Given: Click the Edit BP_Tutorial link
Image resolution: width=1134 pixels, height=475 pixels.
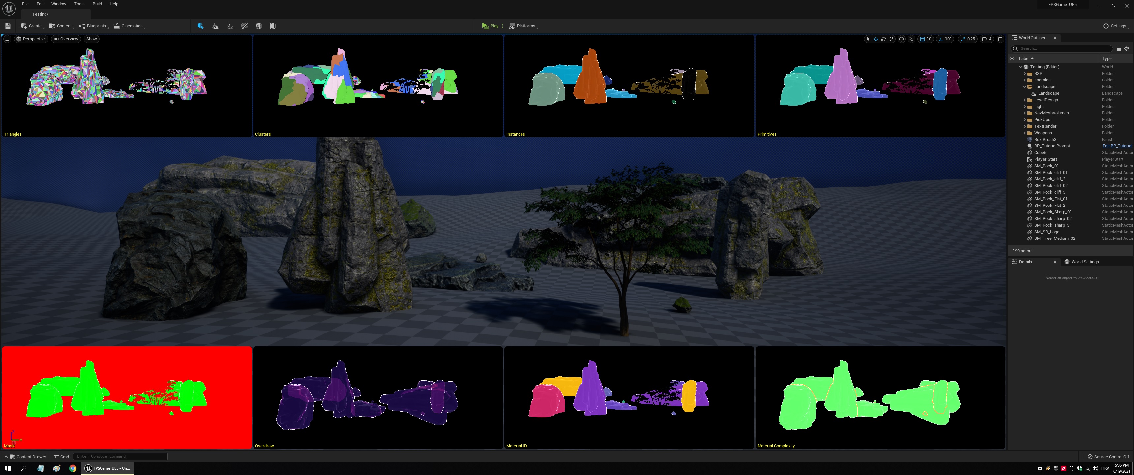Looking at the screenshot, I should click(1117, 146).
